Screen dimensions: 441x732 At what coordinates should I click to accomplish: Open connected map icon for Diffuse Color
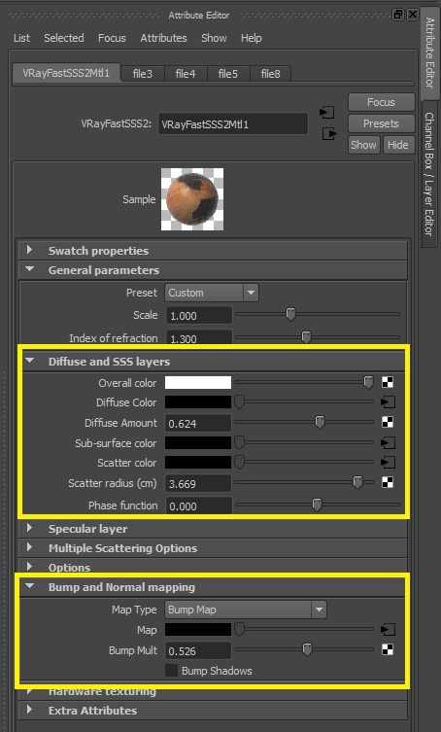pos(388,401)
